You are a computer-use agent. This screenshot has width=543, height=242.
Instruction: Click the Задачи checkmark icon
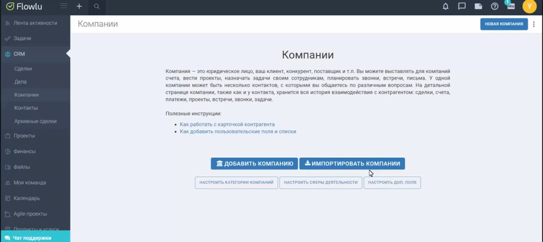7,39
